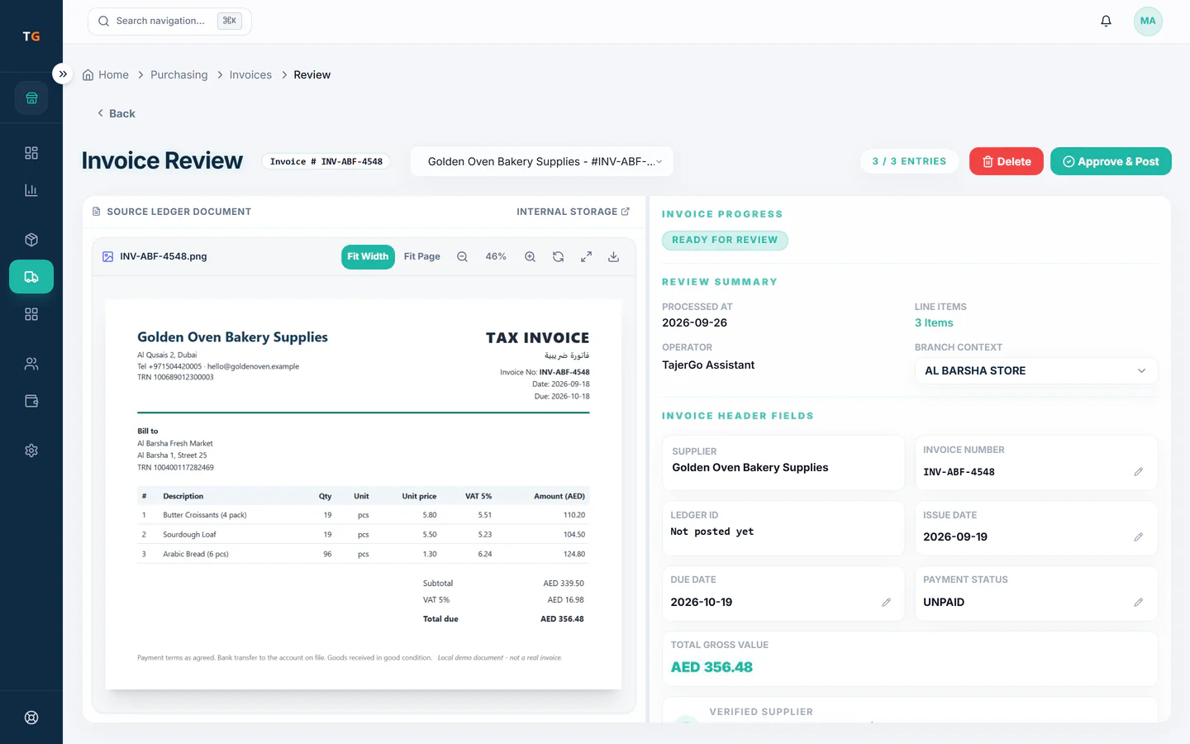1190x744 pixels.
Task: Focus the Search navigation field
Action: pyautogui.click(x=169, y=21)
